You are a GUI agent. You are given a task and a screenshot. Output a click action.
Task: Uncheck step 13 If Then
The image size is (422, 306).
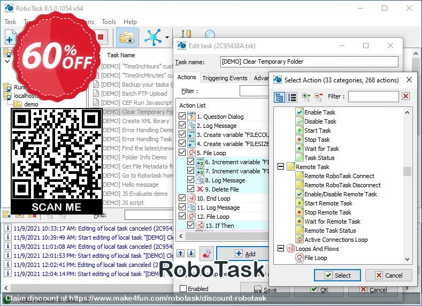190,225
